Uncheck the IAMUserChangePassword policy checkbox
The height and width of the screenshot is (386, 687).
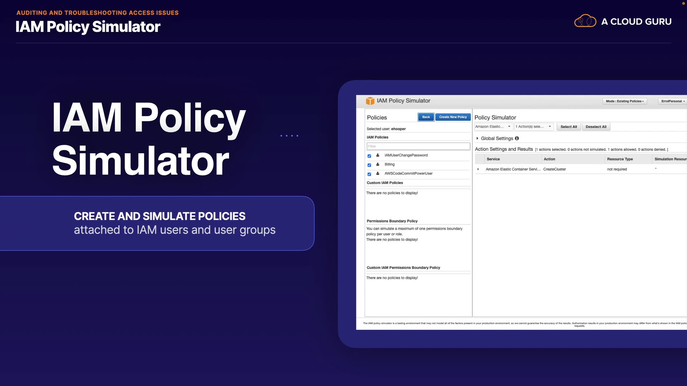[x=369, y=156]
